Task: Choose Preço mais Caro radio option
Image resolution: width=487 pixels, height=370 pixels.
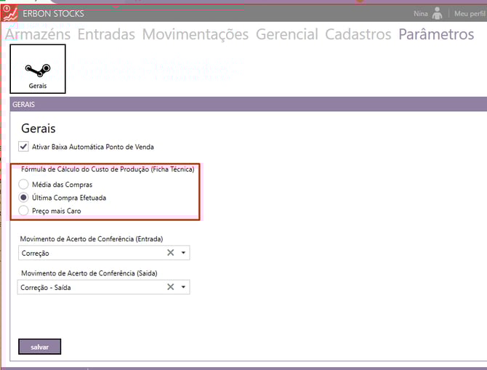Action: click(x=24, y=211)
